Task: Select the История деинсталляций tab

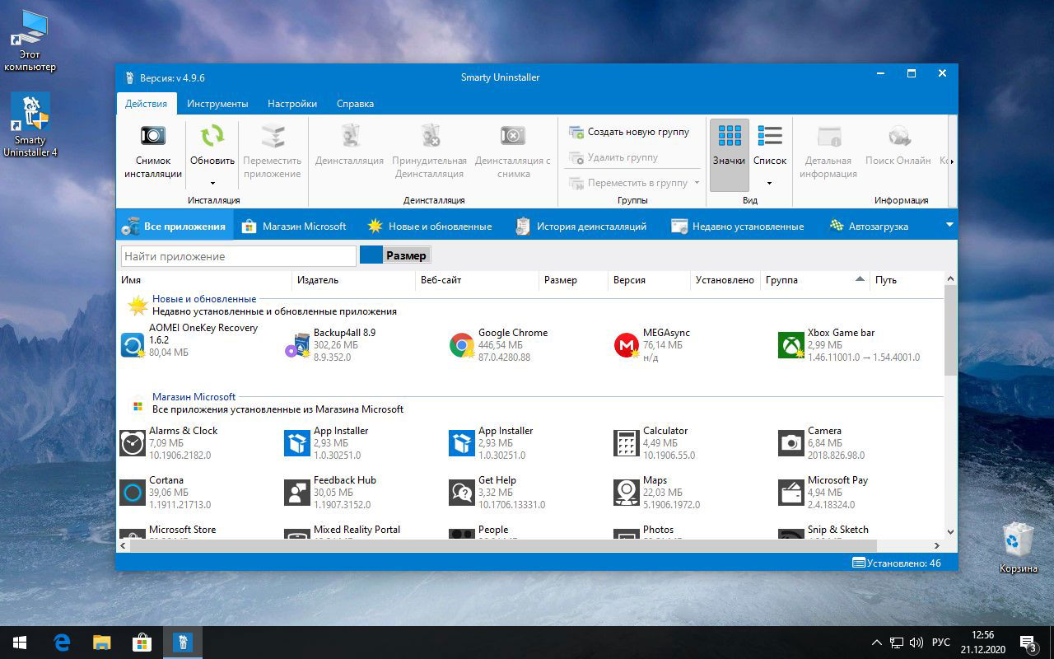Action: coord(581,226)
